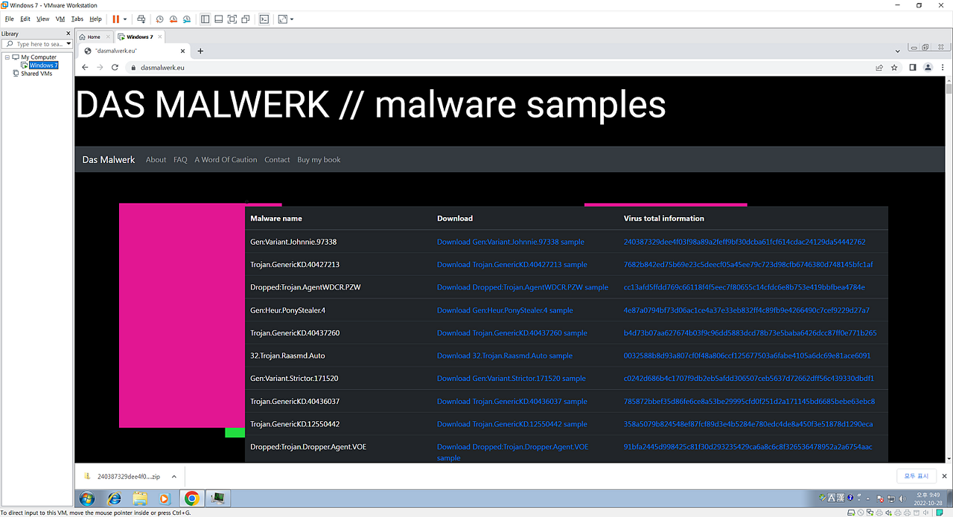The width and height of the screenshot is (953, 517).
Task: Open the FAQ navigation link
Action: pos(180,160)
